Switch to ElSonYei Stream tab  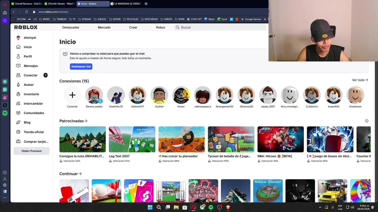point(60,4)
